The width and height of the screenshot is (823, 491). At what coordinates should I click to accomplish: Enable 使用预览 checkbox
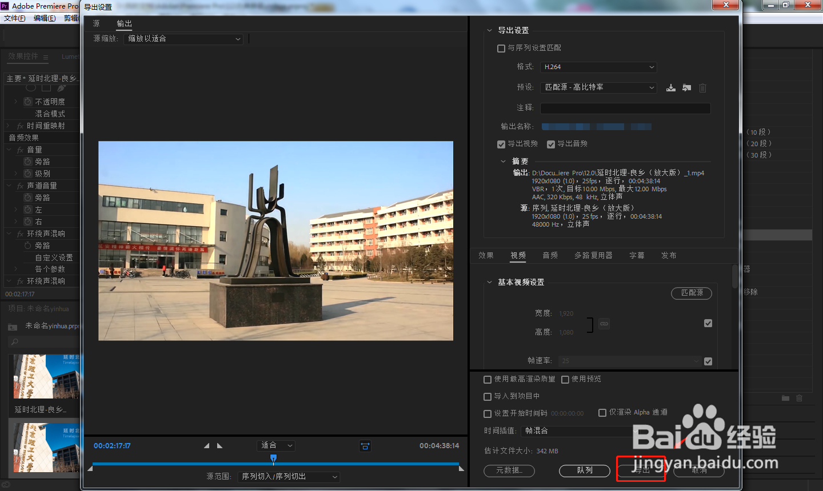coord(565,380)
